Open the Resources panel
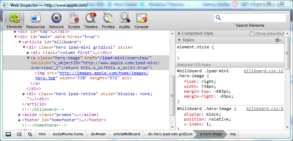Viewport: 293px width, 141px height. click(x=35, y=21)
